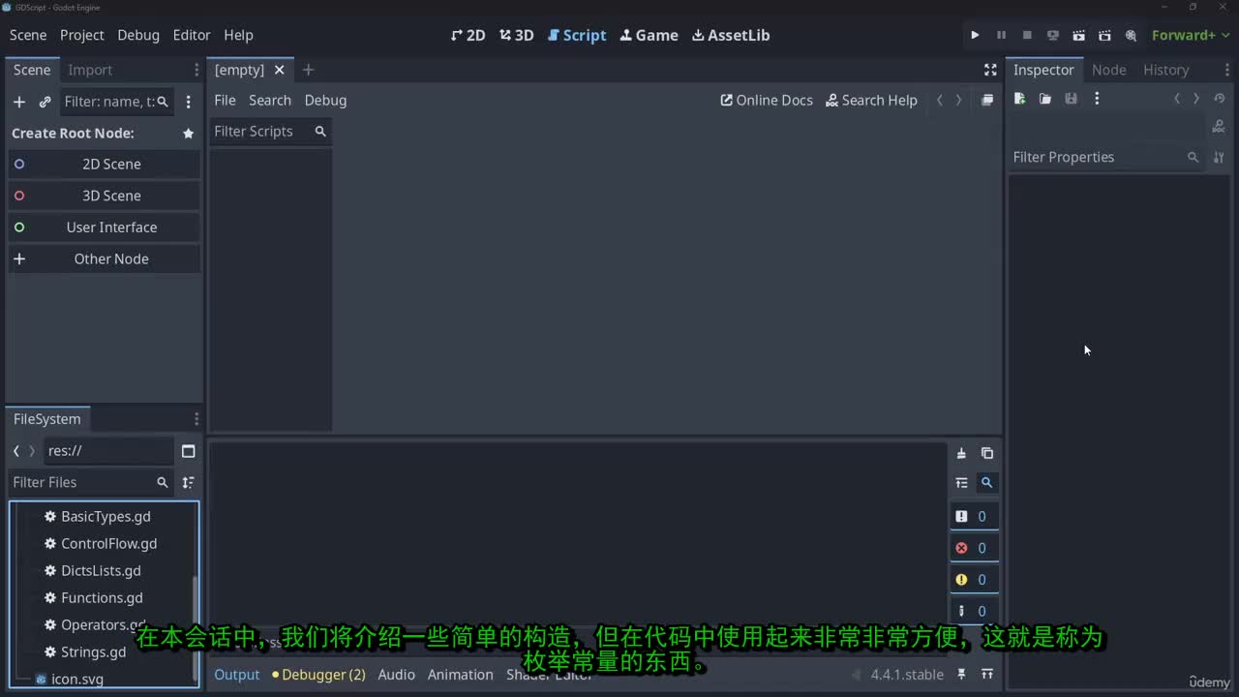The width and height of the screenshot is (1239, 697).
Task: Open the script editor Search menu
Action: tap(270, 100)
